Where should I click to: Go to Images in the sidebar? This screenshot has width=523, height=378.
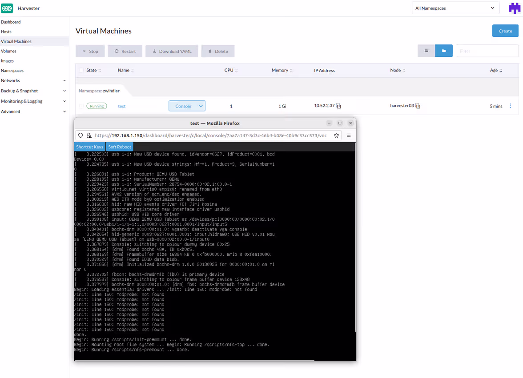click(7, 61)
